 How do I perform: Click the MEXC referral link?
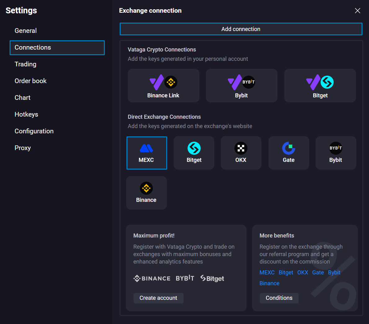(267, 273)
